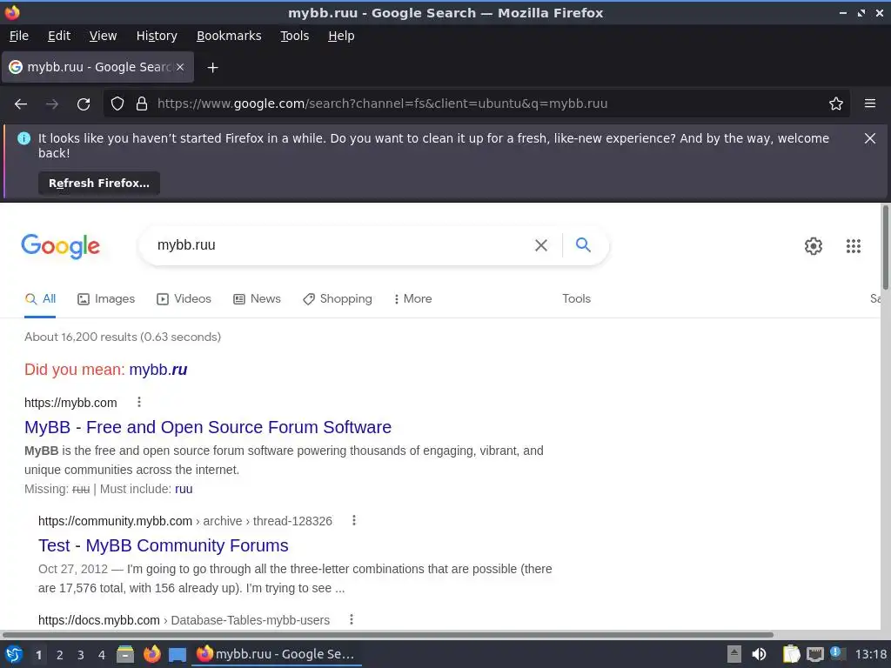Reload the current page

84,104
